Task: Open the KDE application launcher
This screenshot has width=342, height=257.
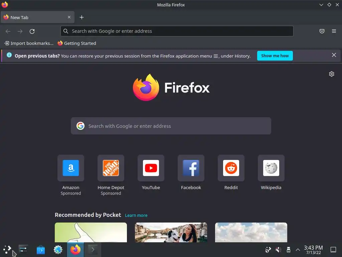Action: pos(7,249)
